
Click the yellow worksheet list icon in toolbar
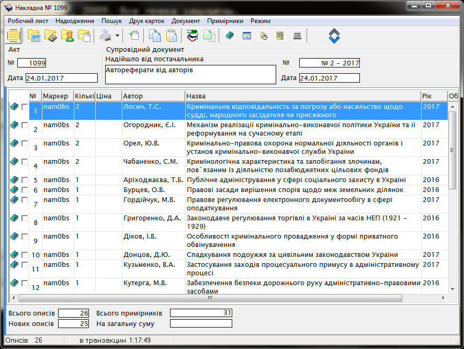tap(13, 36)
